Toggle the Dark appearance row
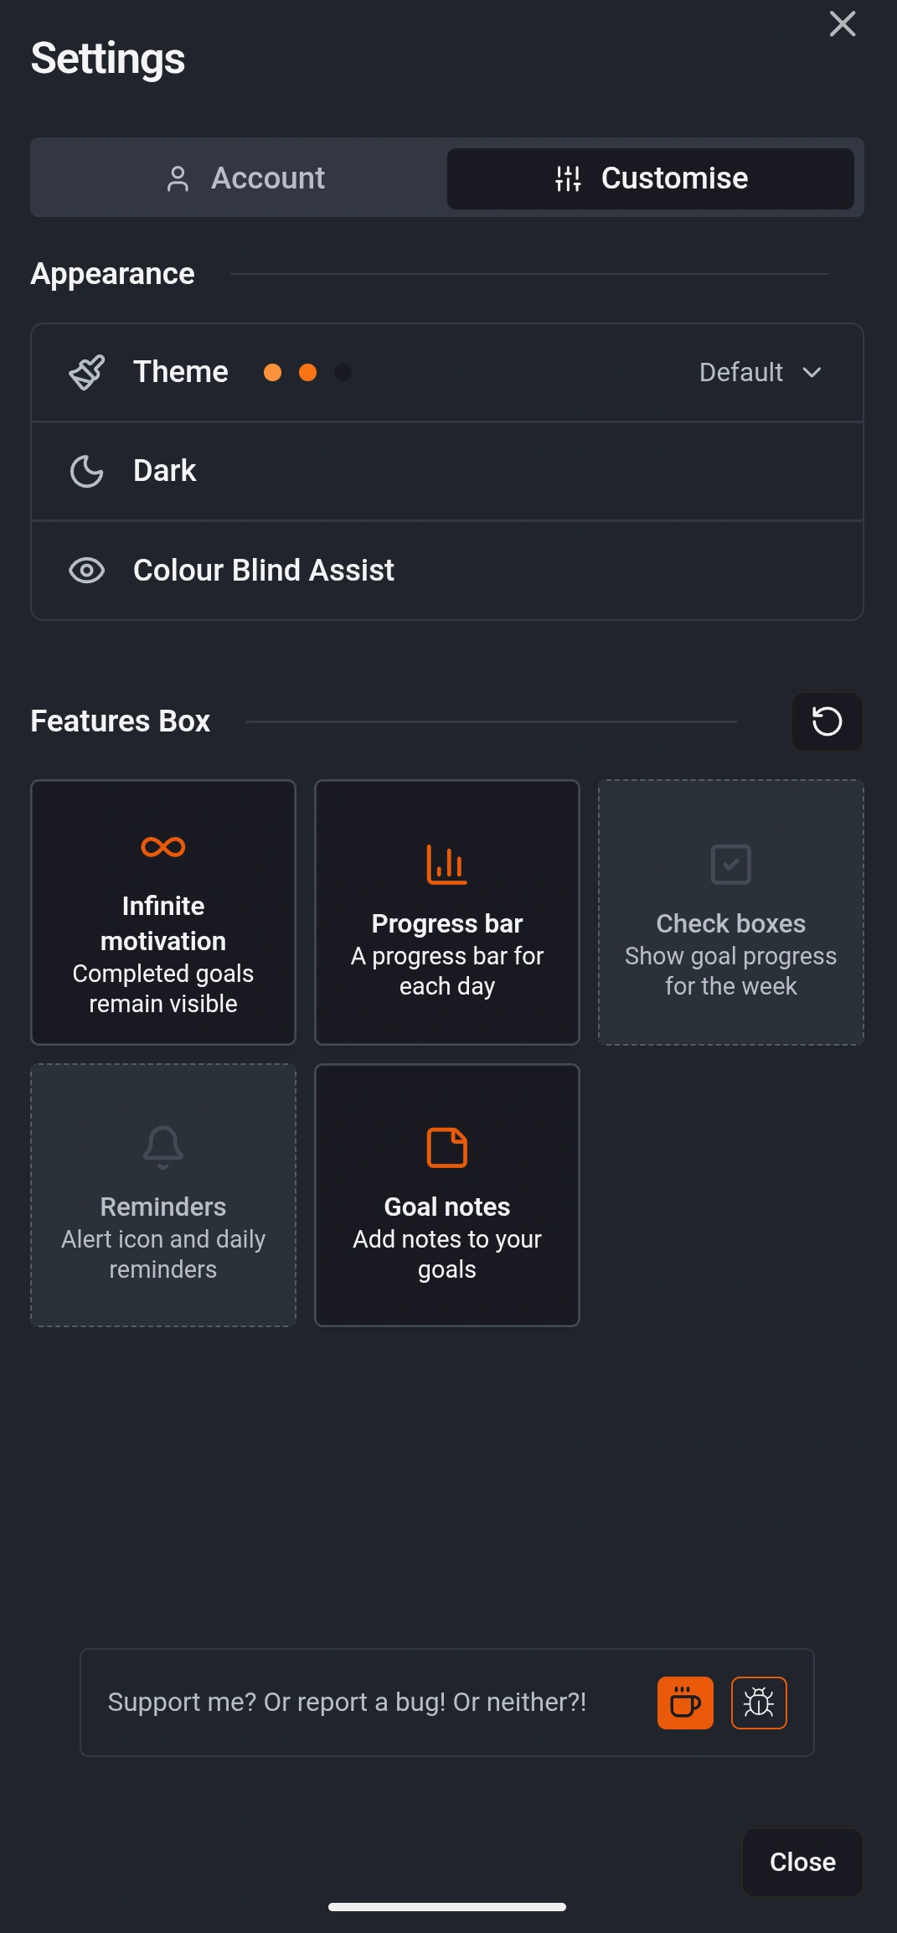 (x=447, y=471)
